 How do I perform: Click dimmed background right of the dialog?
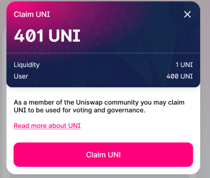205,93
